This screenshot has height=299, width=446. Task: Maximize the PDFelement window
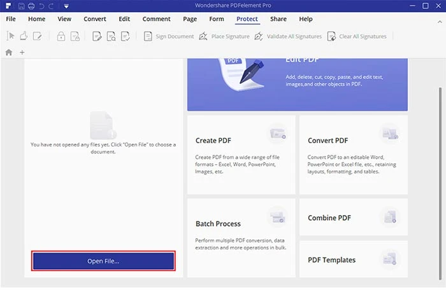pos(426,6)
